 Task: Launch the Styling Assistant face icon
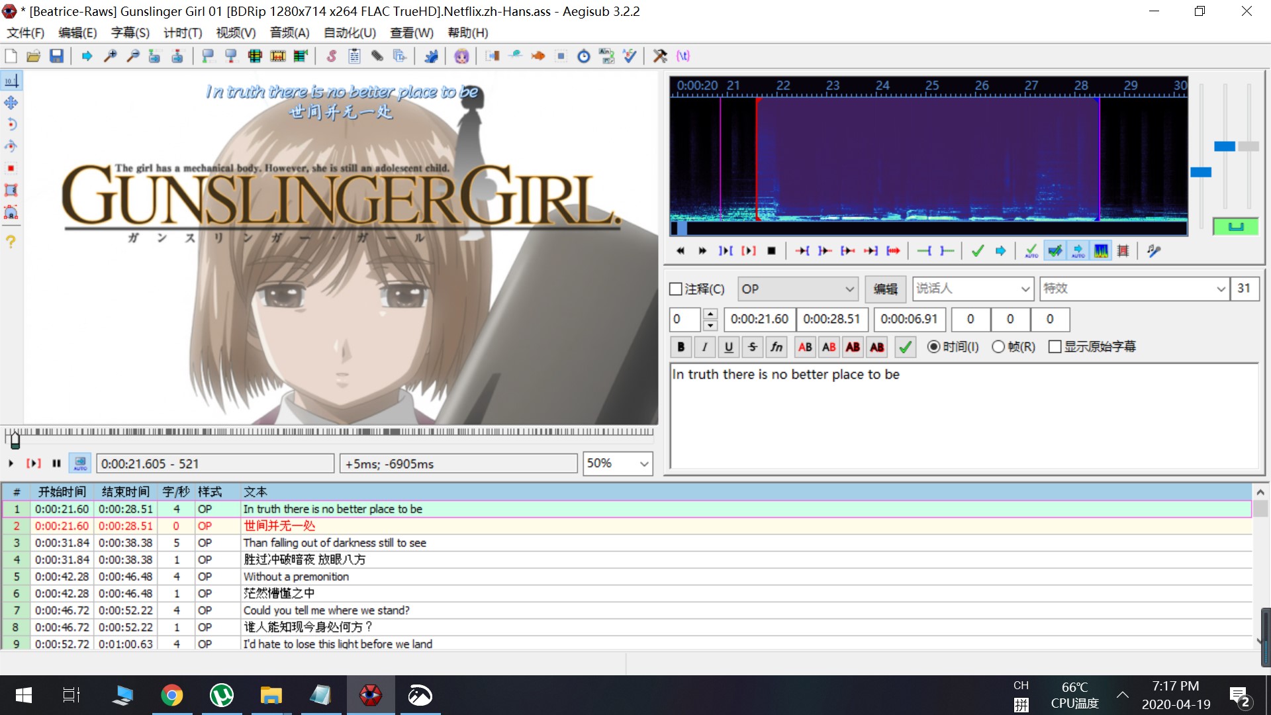tap(461, 56)
